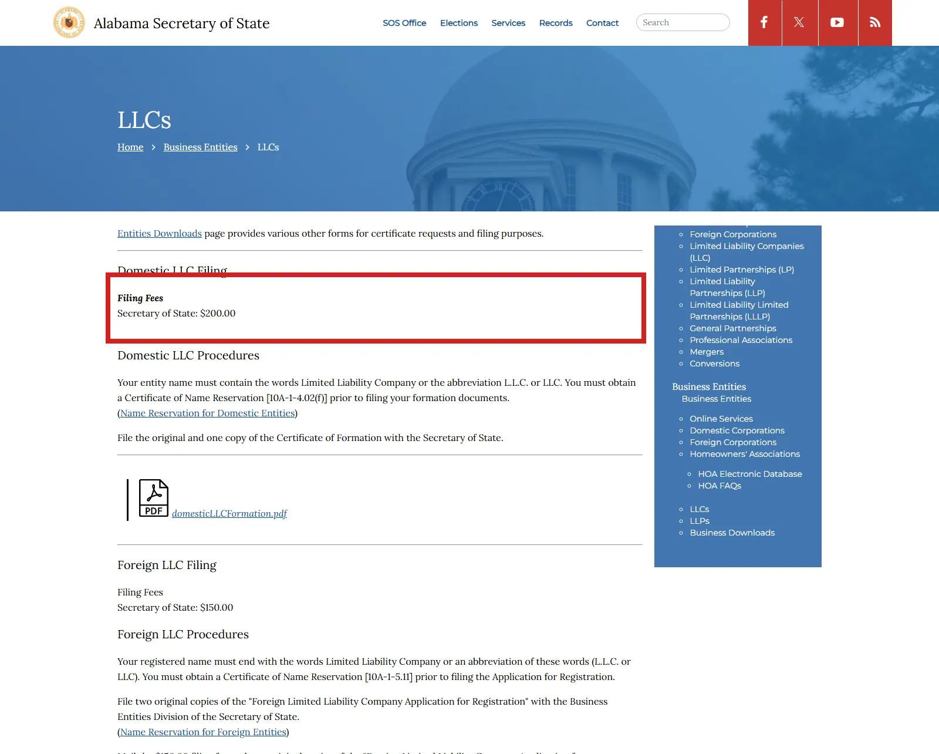This screenshot has width=939, height=754.
Task: Open Limited Liability Companies (LLC) sidebar link
Action: coord(747,252)
